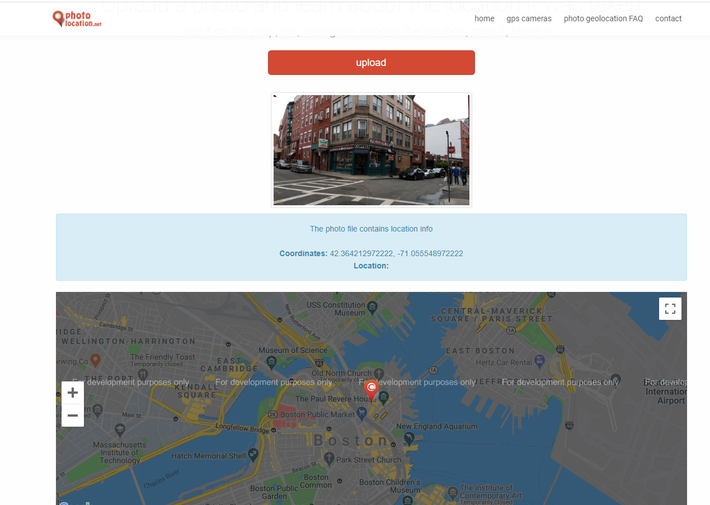Click the orange brewing company map pin
Image resolution: width=710 pixels, height=505 pixels.
point(95,360)
